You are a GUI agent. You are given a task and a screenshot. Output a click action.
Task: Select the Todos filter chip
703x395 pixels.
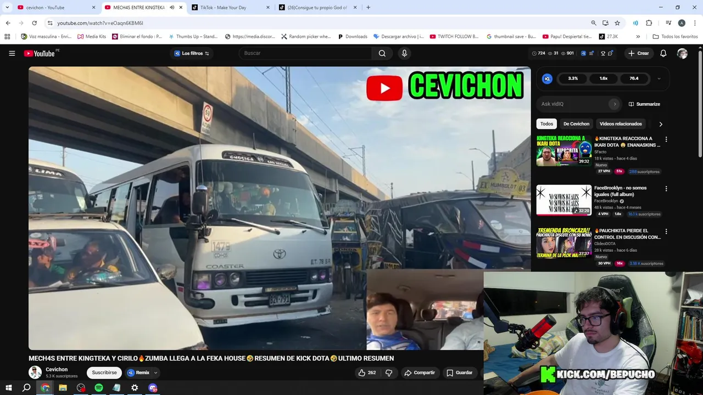click(x=546, y=124)
